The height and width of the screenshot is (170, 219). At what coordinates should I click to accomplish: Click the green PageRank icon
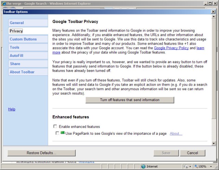[x=63, y=133]
